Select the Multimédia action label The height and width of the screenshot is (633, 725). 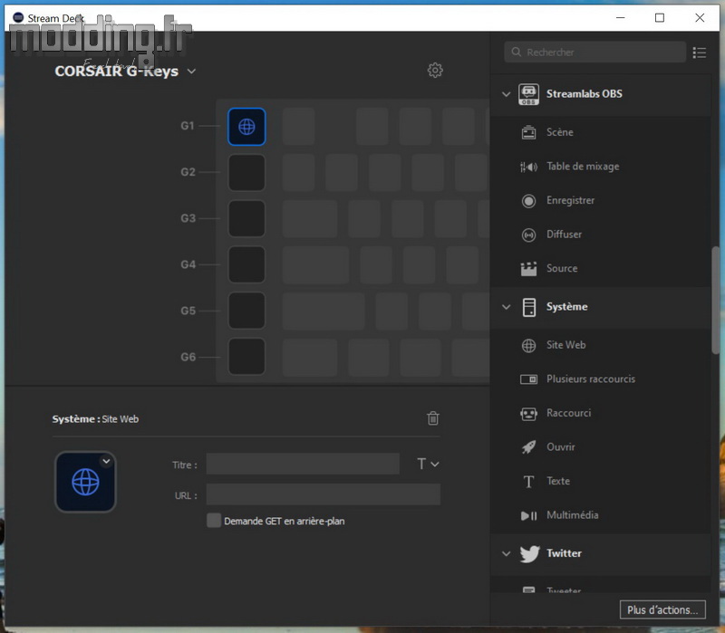click(573, 515)
